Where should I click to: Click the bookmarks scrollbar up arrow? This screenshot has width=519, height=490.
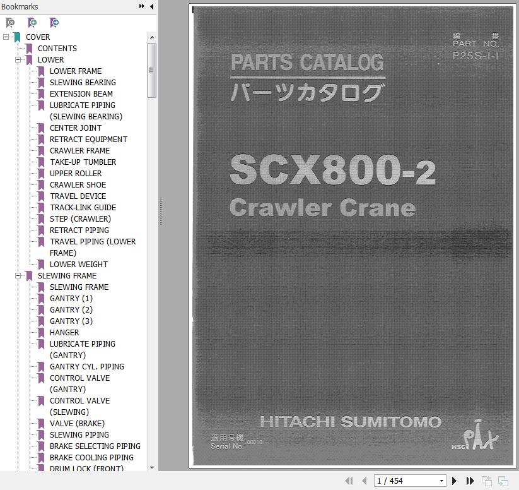tap(152, 37)
